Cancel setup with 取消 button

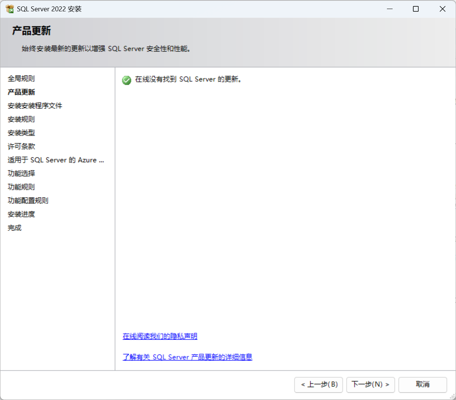click(x=422, y=385)
